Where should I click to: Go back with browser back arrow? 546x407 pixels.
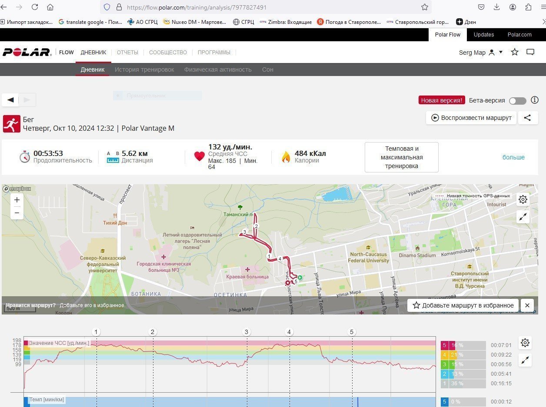click(x=4, y=7)
